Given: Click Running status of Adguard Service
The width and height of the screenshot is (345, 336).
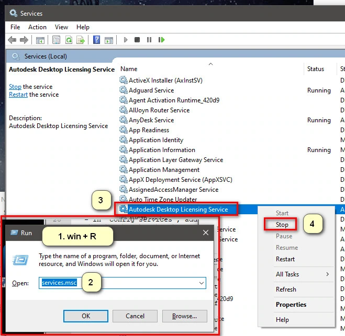Looking at the screenshot, I should point(319,90).
